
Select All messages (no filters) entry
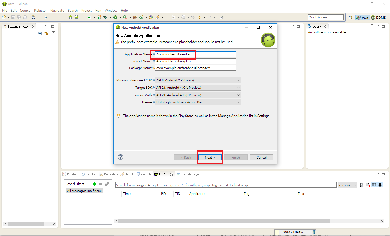[84, 191]
